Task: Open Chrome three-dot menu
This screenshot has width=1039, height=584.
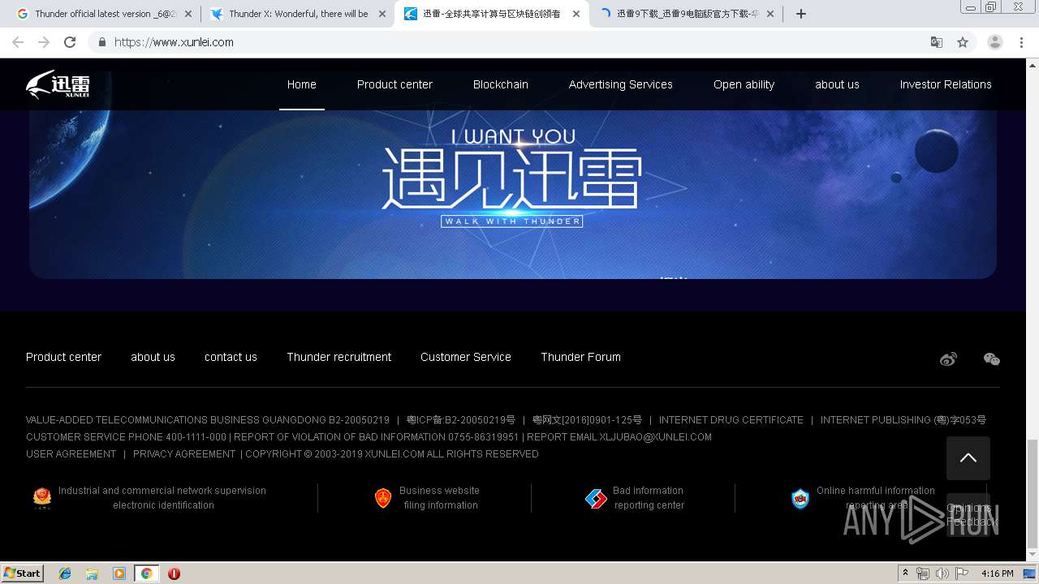Action: tap(1021, 42)
